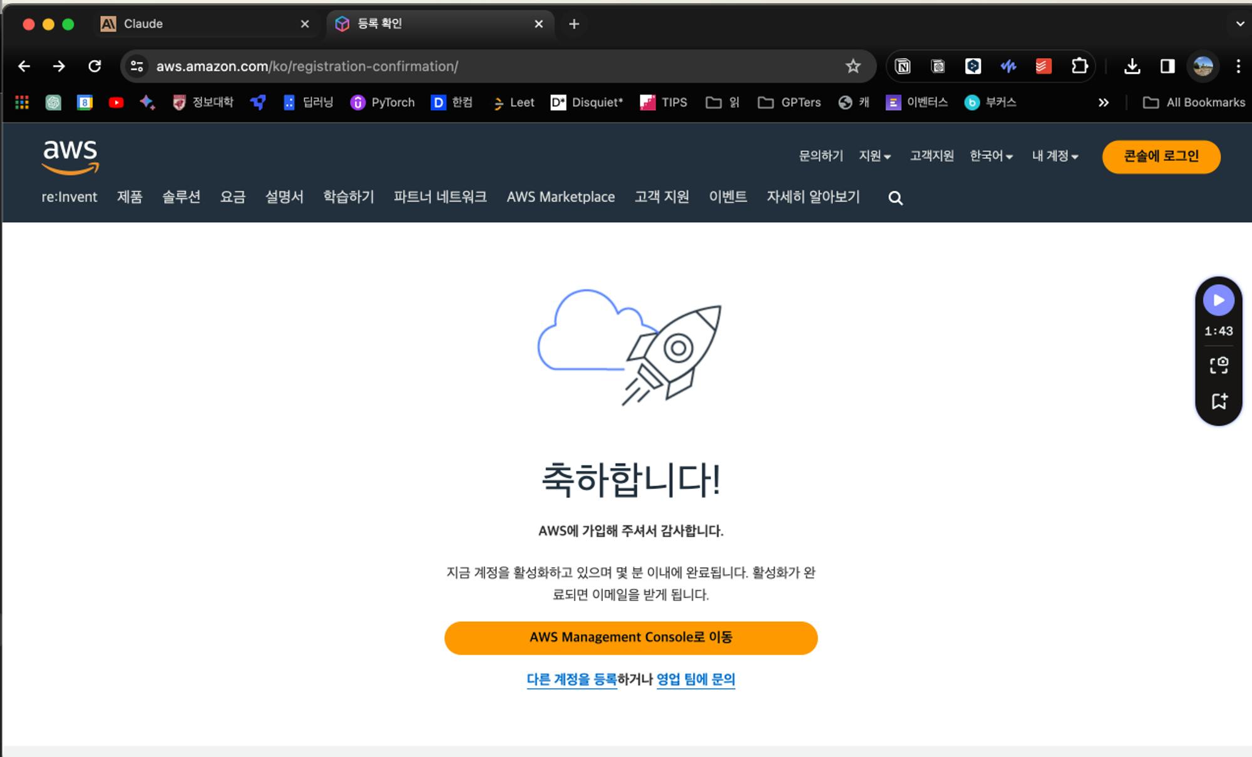This screenshot has width=1252, height=757.
Task: Open the Apps grid bookmark
Action: point(22,102)
